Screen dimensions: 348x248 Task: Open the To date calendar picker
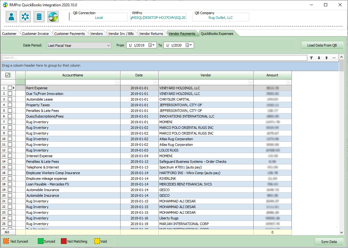(189, 45)
